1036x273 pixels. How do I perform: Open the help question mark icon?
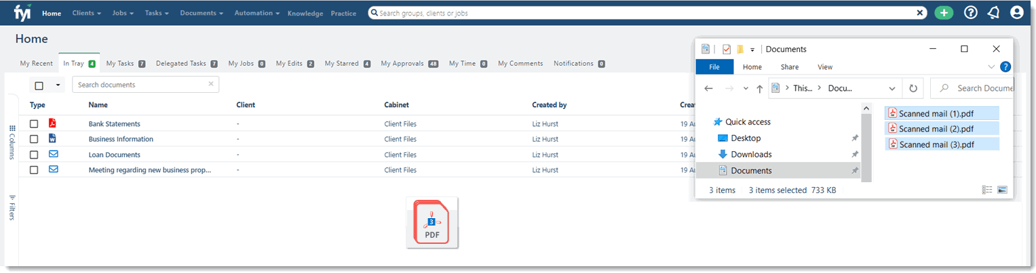coord(971,13)
